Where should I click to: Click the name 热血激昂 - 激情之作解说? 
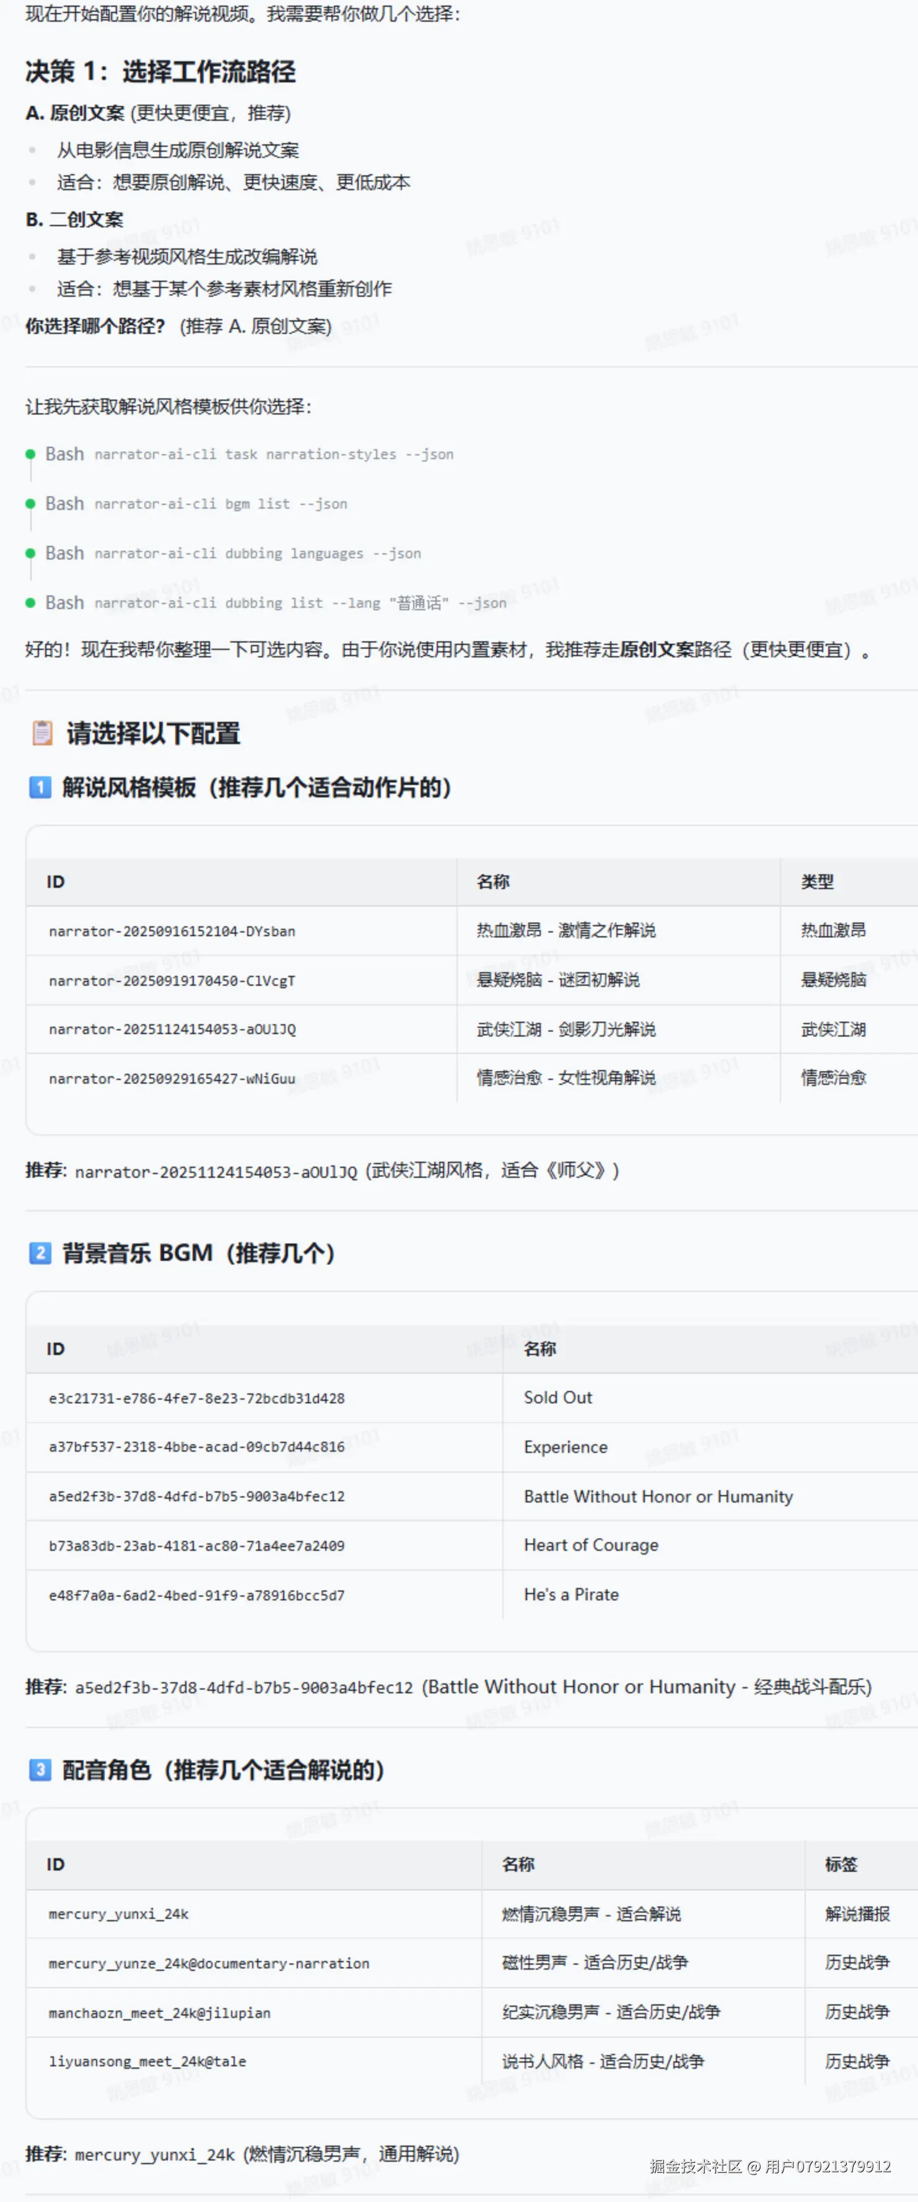[566, 930]
